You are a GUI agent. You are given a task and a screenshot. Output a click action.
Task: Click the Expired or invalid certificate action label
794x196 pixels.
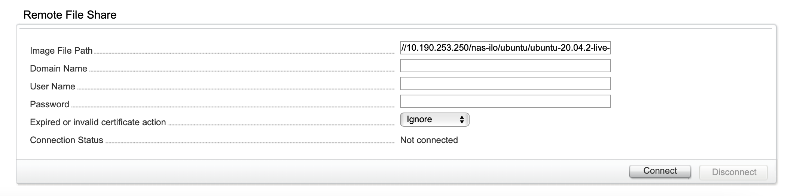[98, 122]
